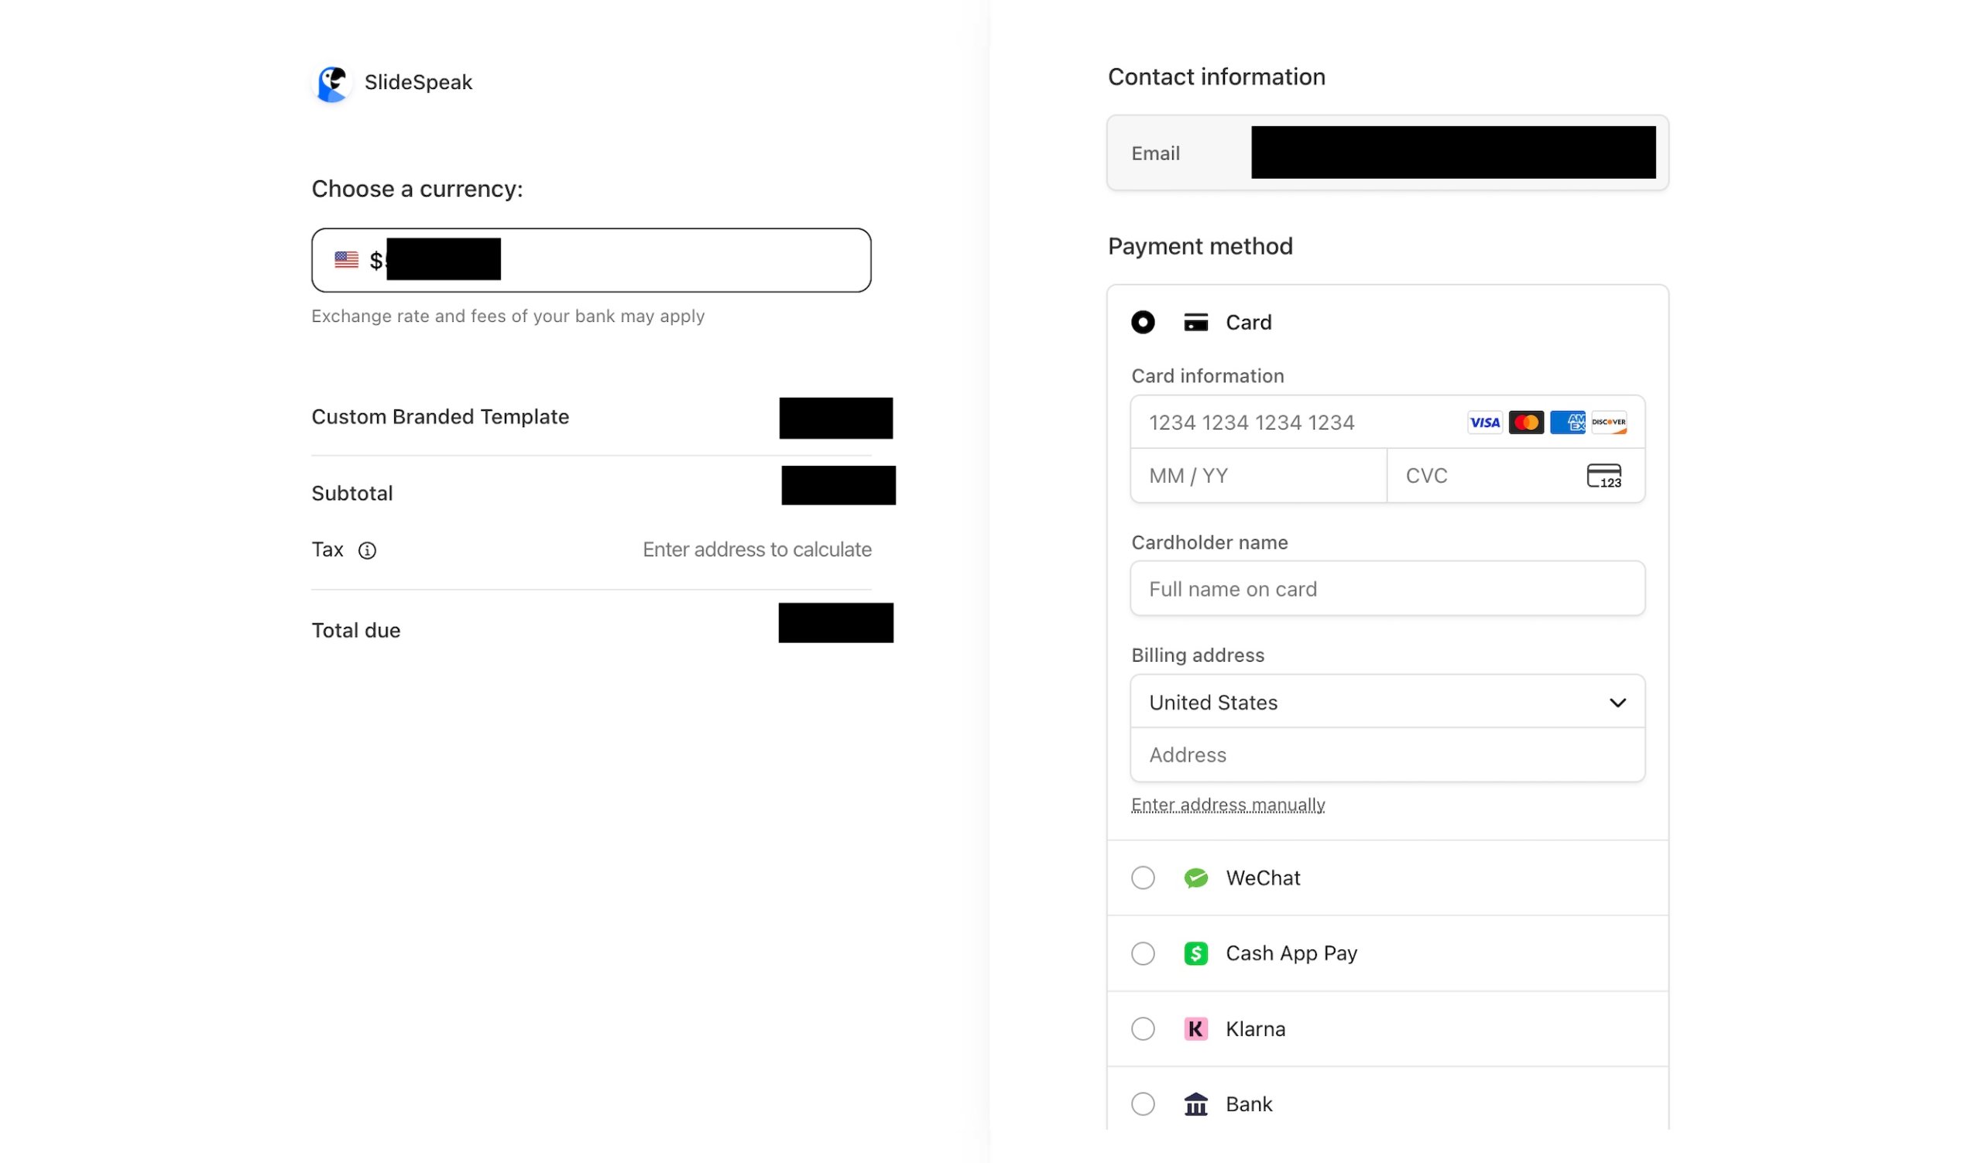Click the Tax info tooltip icon

tap(368, 551)
